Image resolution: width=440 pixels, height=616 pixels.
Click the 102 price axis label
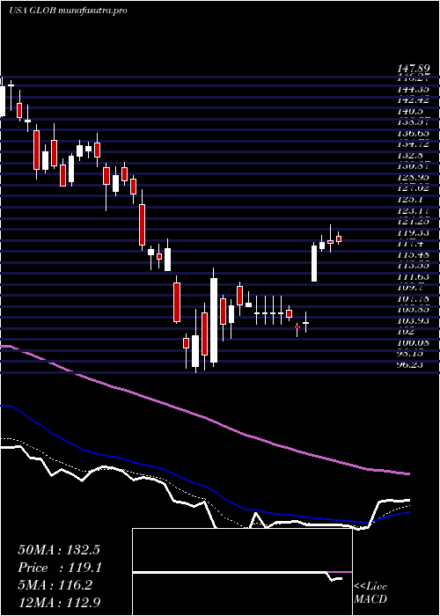pyautogui.click(x=407, y=332)
